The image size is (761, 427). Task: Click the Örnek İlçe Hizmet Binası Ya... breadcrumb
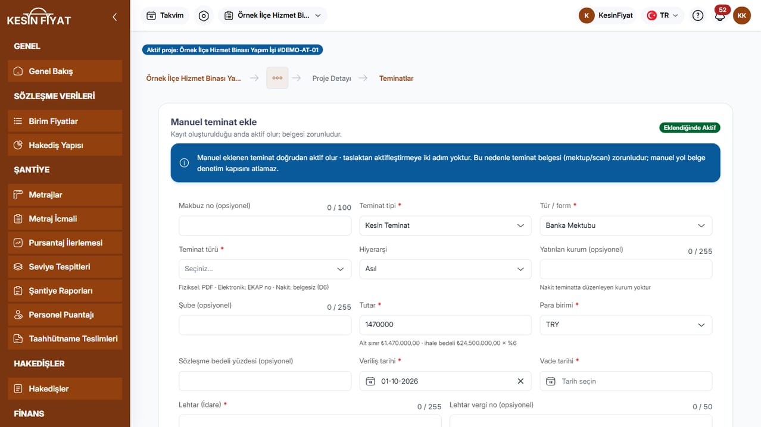(194, 79)
